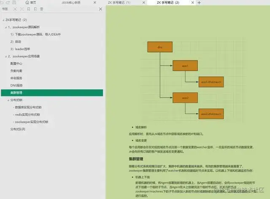Open bookmark - redis实现分布式锁
The width and height of the screenshot is (270, 199).
pyautogui.click(x=27, y=115)
